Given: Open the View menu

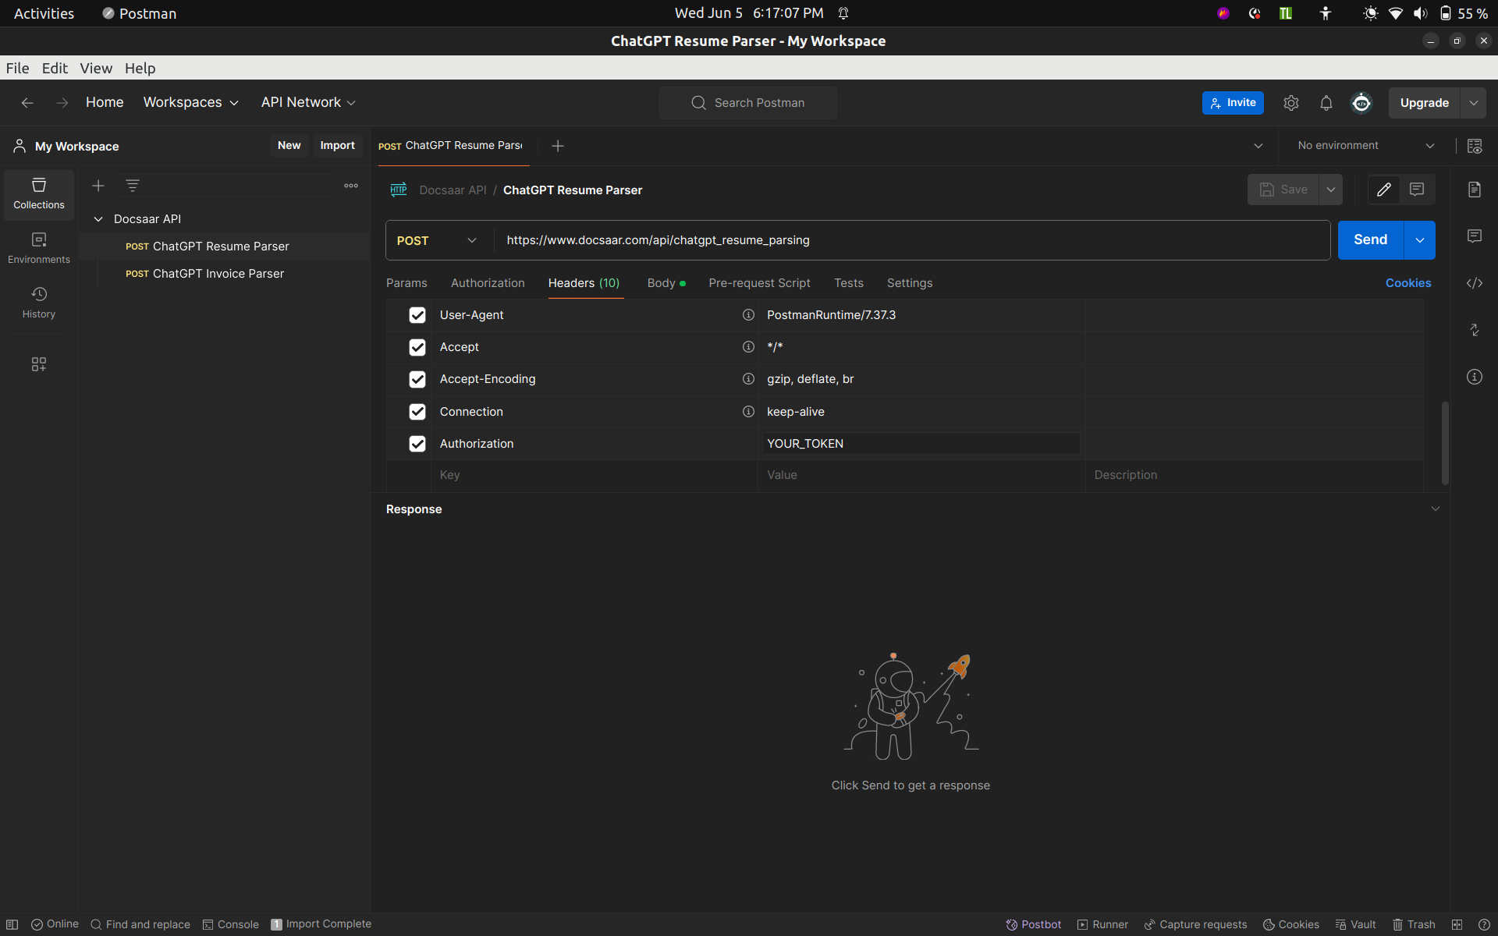Looking at the screenshot, I should pyautogui.click(x=96, y=68).
